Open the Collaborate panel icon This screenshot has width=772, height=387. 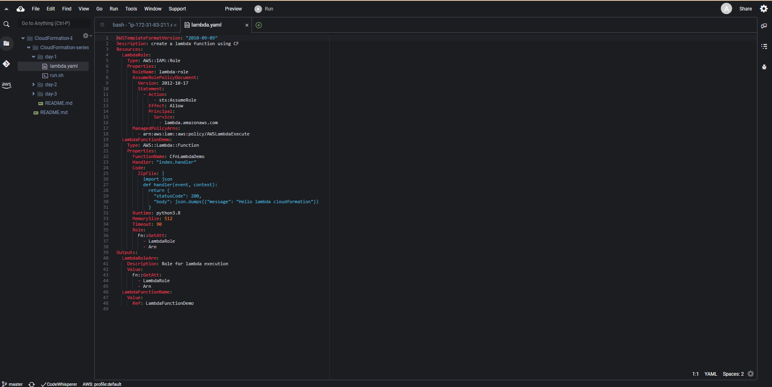[764, 26]
